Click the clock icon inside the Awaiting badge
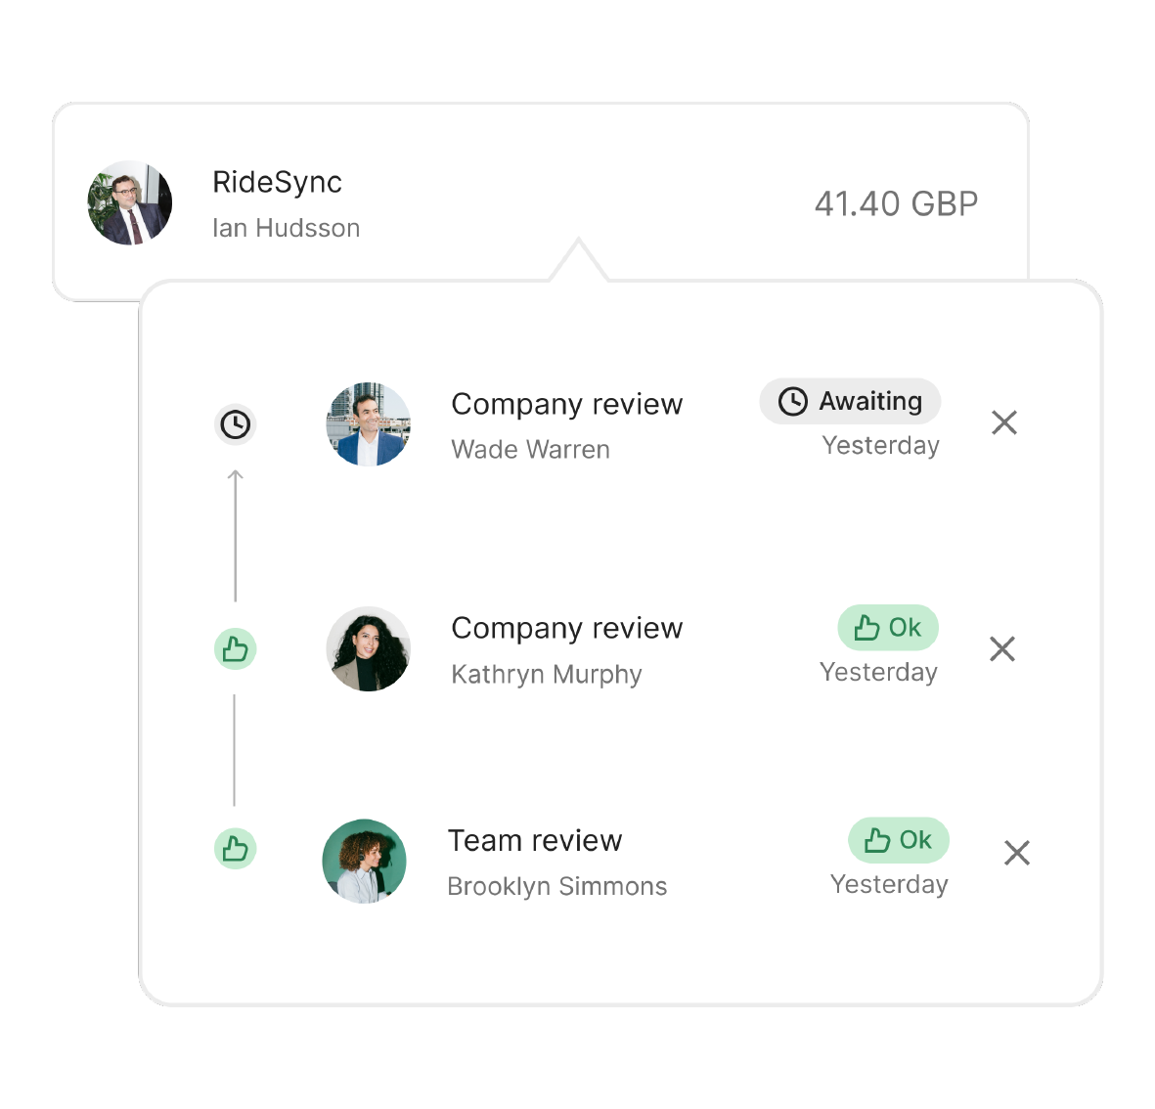 pos(793,401)
